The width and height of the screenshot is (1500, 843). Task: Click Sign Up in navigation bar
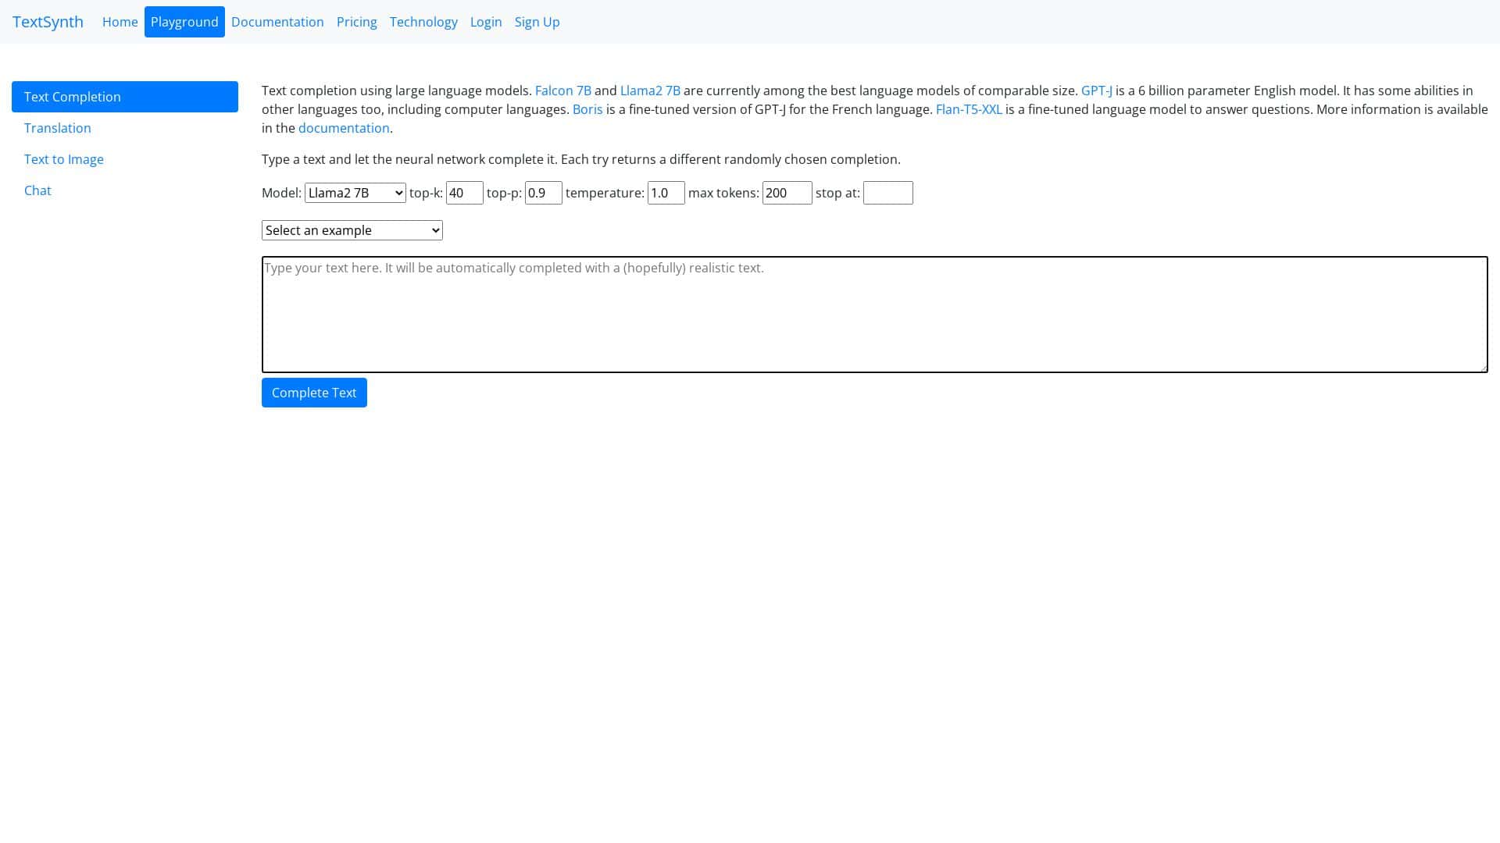[537, 22]
